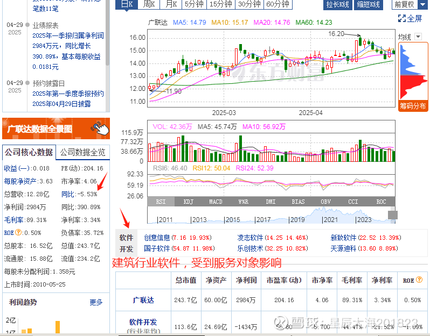Click the 全屏 fullscreen icon
430x336 pixels.
pyautogui.click(x=402, y=19)
